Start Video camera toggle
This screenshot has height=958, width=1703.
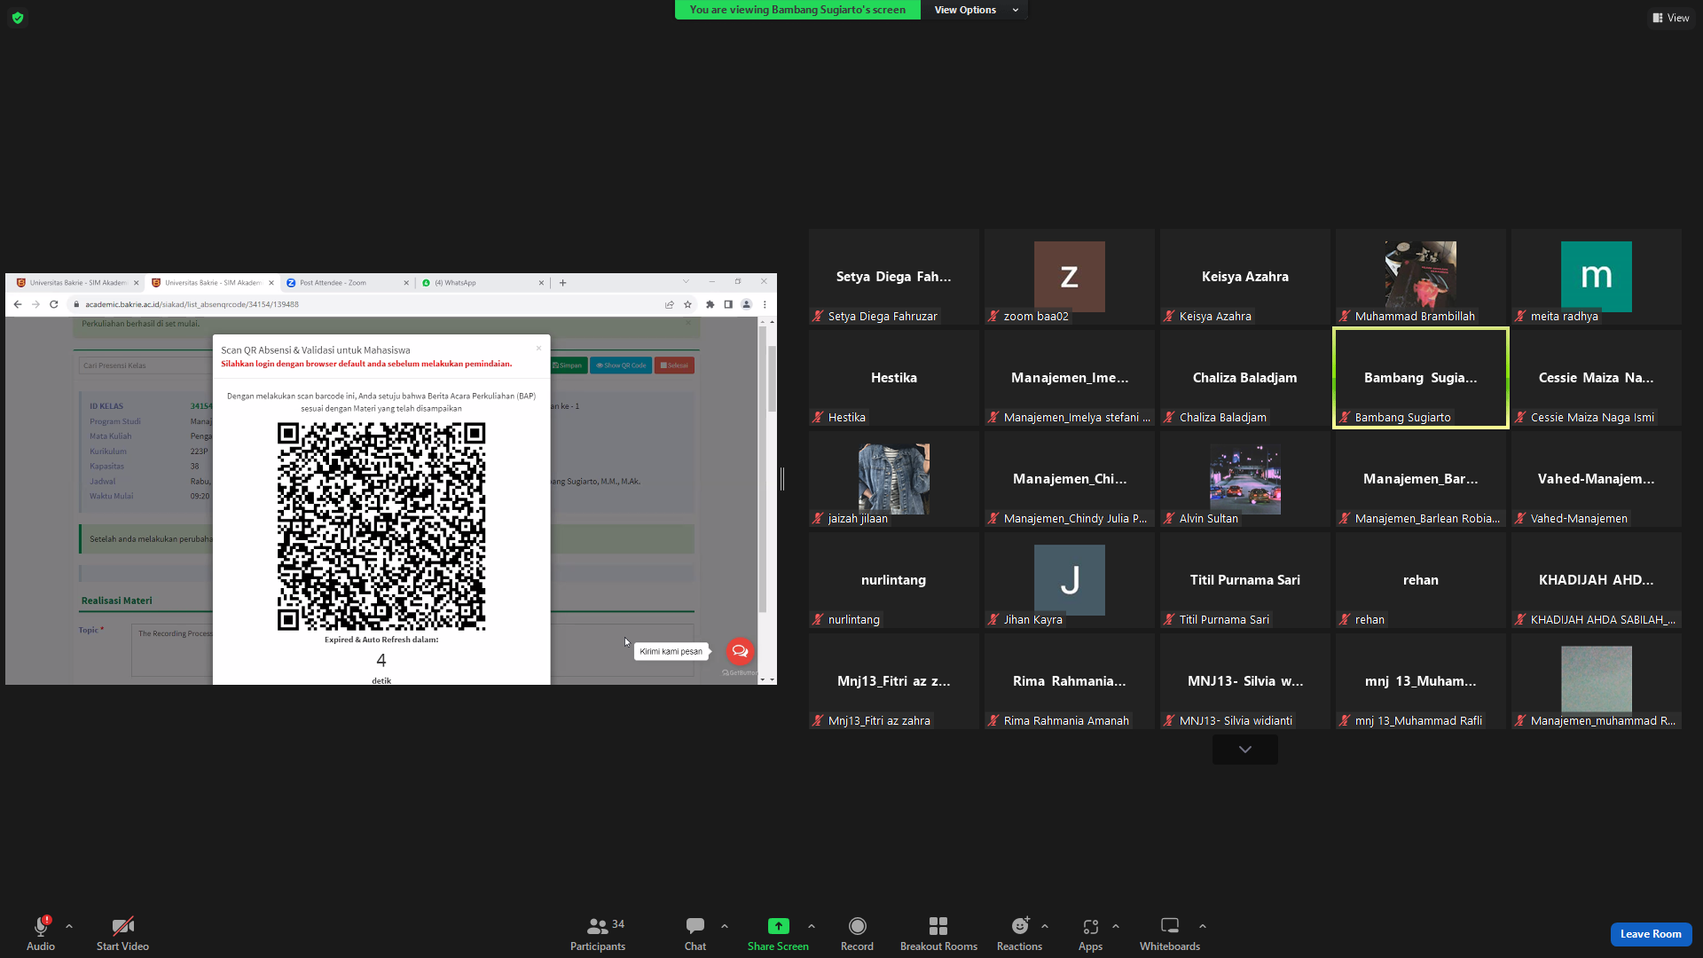pos(122,933)
